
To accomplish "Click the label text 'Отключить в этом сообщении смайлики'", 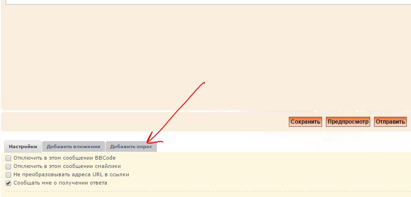I will tap(67, 167).
